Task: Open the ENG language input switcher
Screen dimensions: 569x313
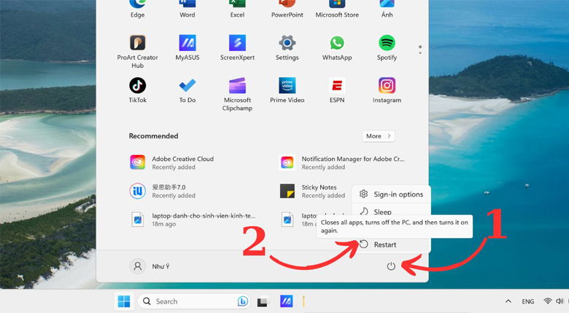Action: coord(527,301)
